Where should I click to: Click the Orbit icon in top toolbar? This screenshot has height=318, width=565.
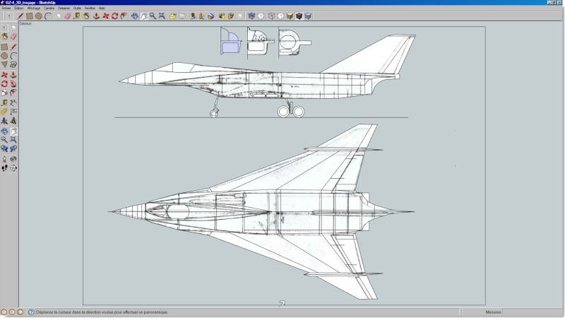pos(134,16)
